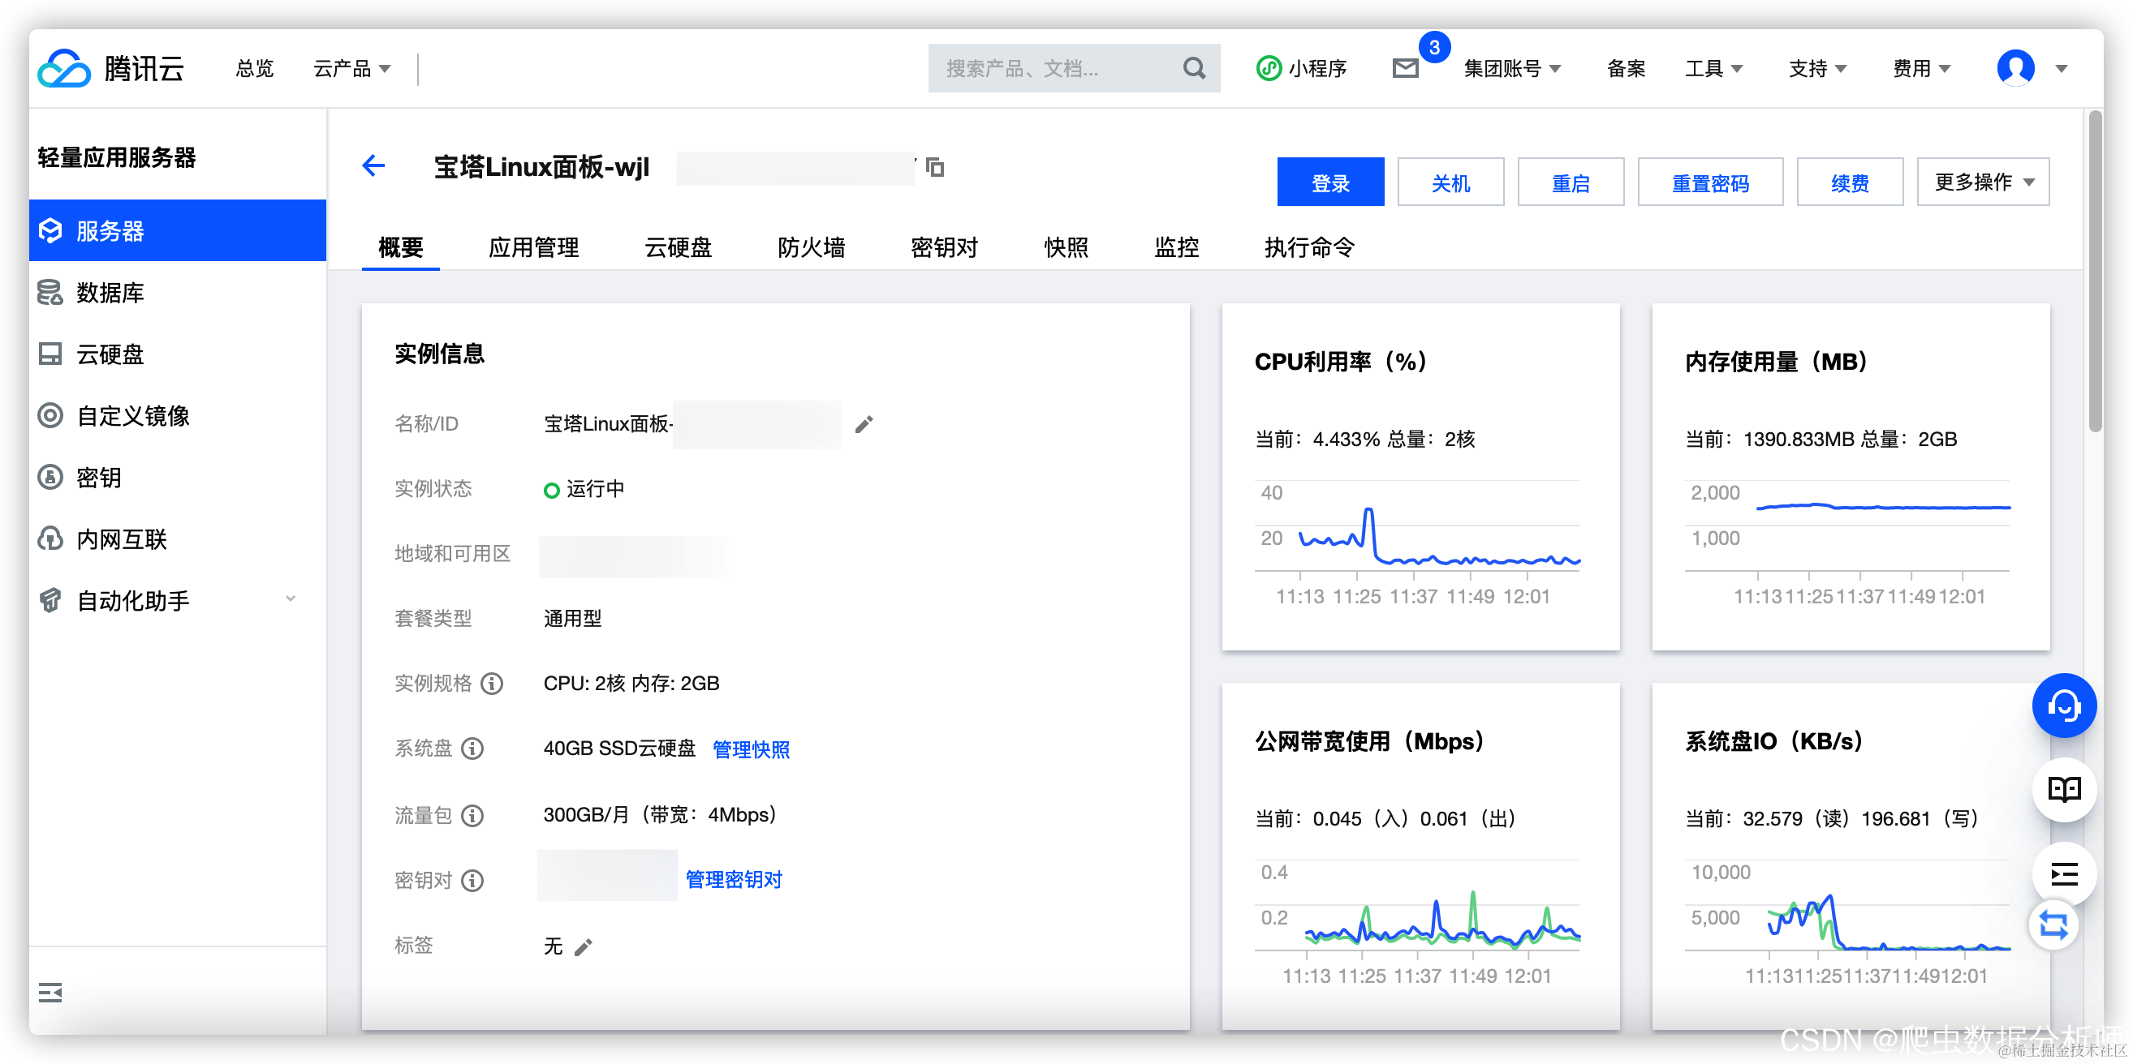Select 云硬盘 in the left sidebar
Screen dimensions: 2133x1064
pos(109,354)
